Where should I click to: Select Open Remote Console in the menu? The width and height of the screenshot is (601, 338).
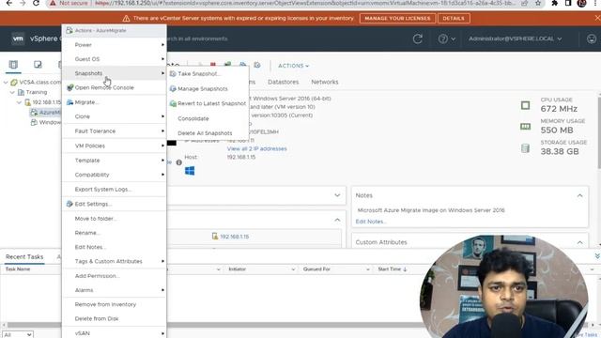115,87
